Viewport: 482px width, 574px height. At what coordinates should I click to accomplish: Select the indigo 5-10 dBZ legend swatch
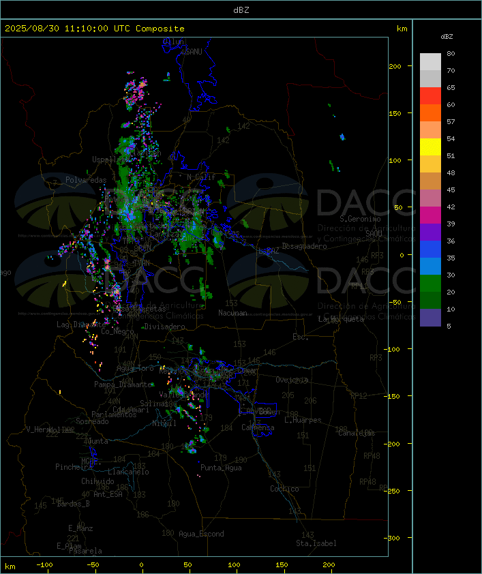point(430,318)
